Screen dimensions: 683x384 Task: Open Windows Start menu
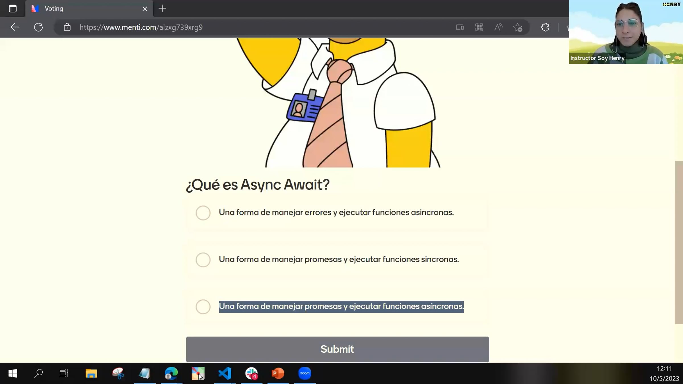[x=13, y=373]
